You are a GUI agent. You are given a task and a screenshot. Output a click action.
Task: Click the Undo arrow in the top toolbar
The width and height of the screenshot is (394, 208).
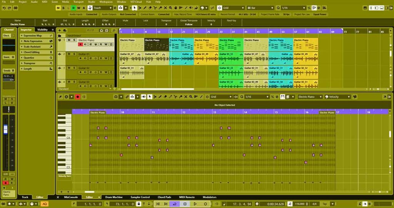coord(4,8)
